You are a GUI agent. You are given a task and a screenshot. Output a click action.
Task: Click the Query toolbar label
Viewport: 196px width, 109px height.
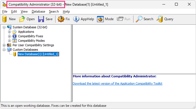(x=169, y=19)
